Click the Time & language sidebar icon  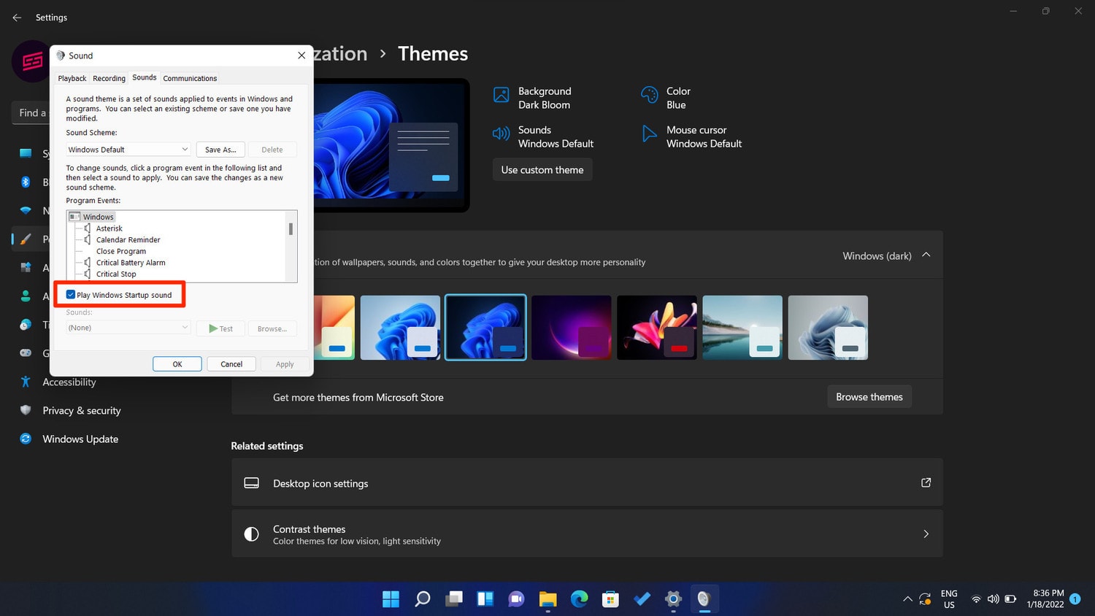pyautogui.click(x=26, y=324)
